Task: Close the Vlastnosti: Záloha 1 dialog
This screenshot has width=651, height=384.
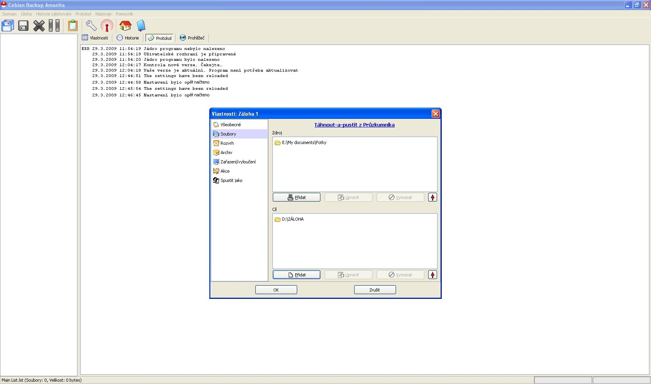Action: point(436,113)
